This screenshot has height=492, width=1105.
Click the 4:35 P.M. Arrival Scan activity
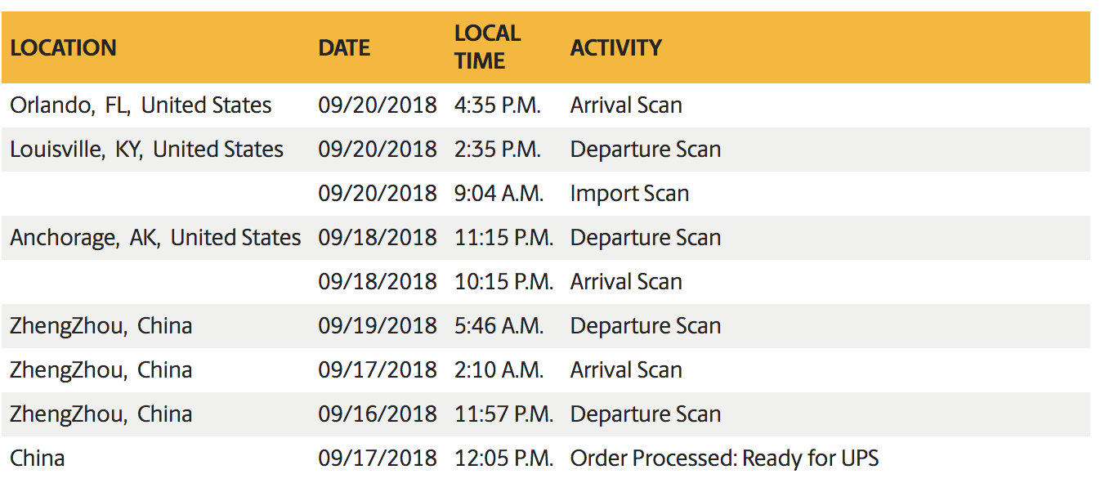(626, 105)
